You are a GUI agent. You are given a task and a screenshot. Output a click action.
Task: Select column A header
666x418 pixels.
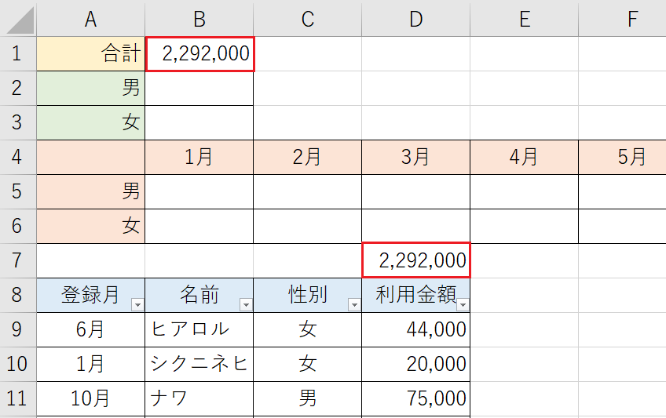90,19
